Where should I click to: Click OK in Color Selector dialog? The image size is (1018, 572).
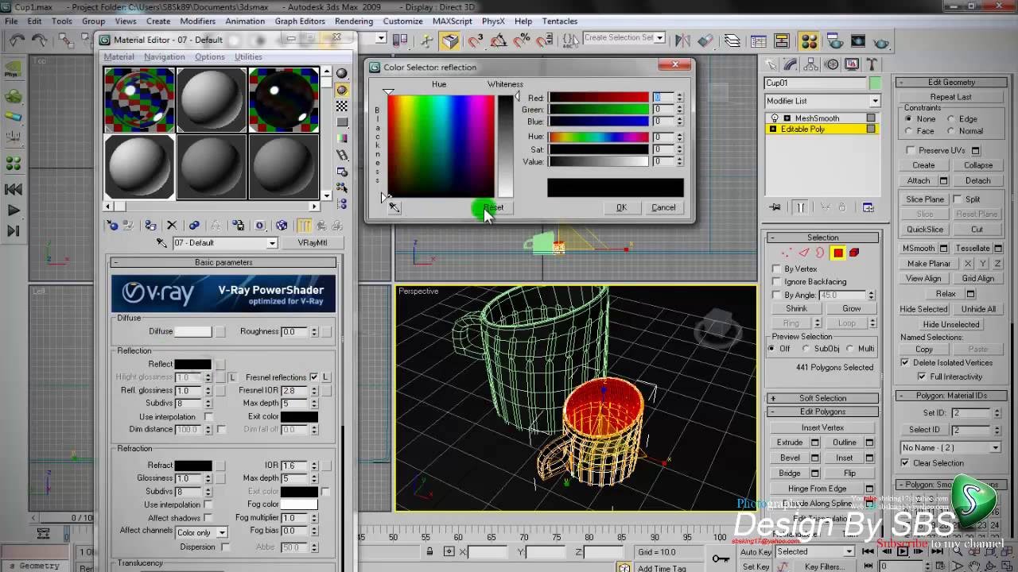coord(621,207)
